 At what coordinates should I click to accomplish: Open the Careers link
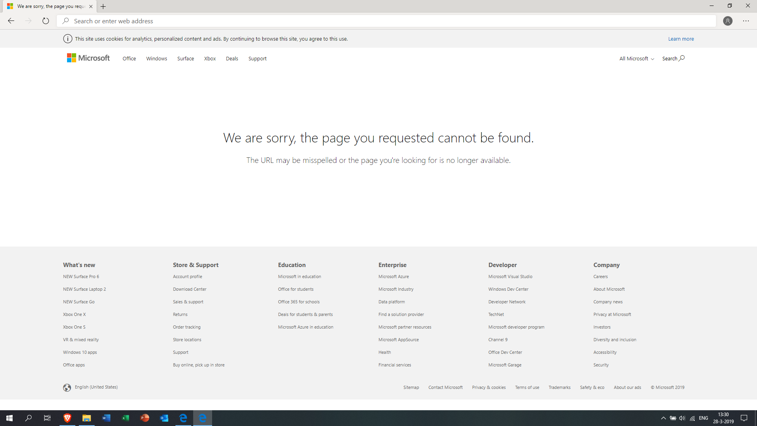(600, 277)
